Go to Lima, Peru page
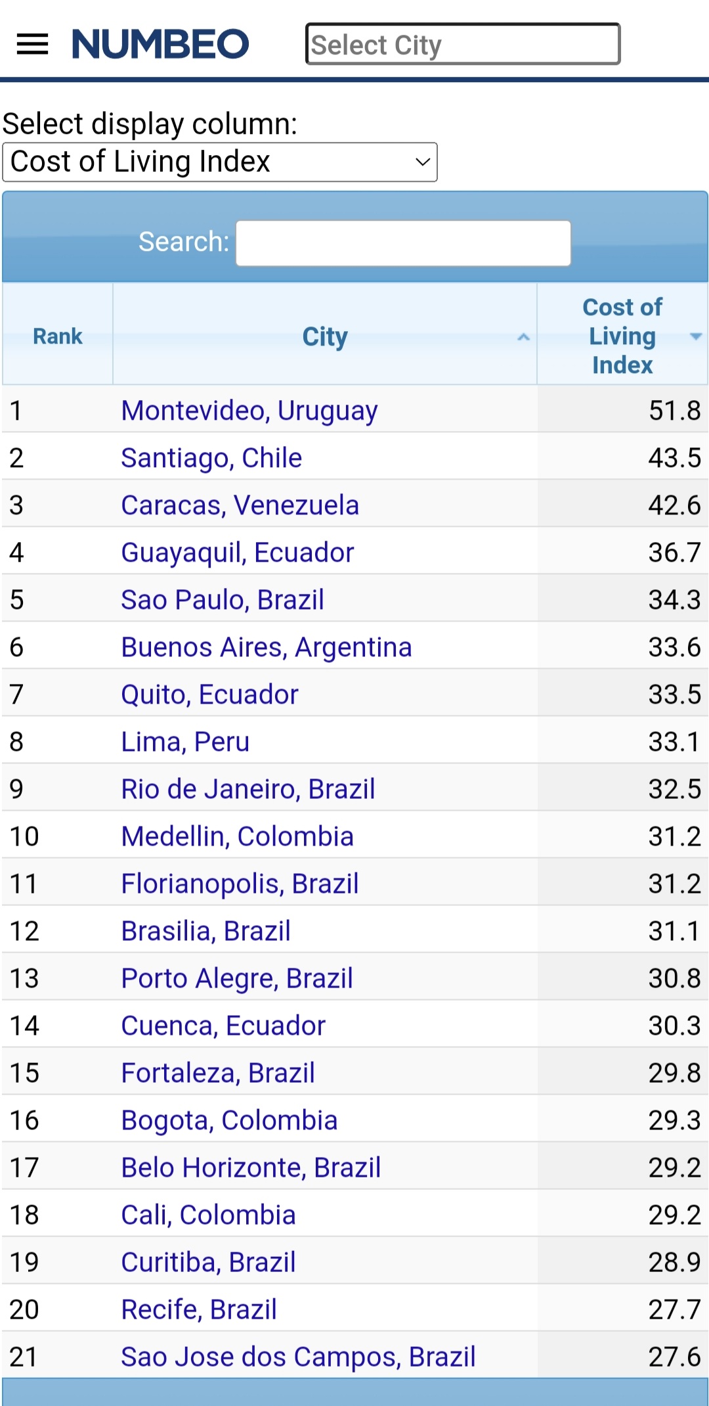 [x=185, y=742]
